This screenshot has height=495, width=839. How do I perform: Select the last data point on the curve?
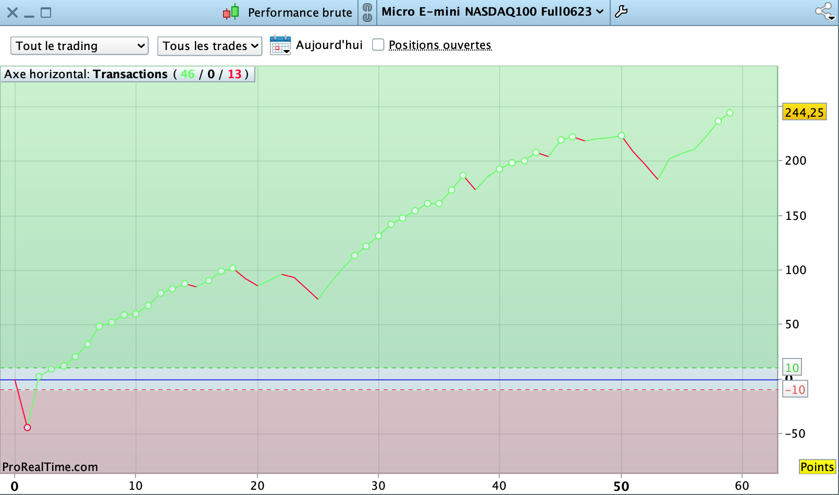click(730, 113)
